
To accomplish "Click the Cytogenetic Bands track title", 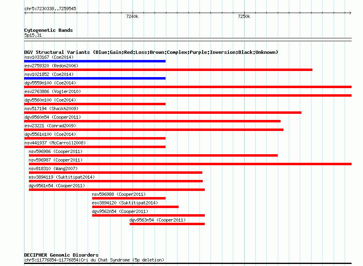I will click(49, 30).
